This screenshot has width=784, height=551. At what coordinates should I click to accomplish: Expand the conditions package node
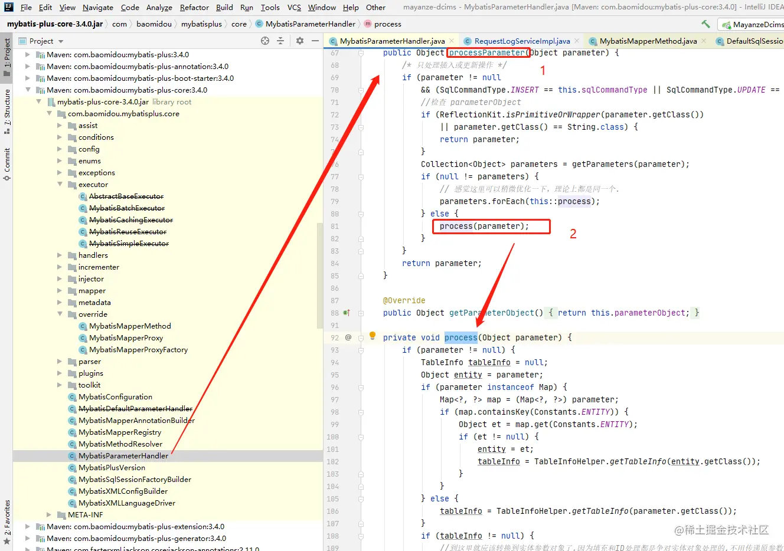click(x=60, y=137)
